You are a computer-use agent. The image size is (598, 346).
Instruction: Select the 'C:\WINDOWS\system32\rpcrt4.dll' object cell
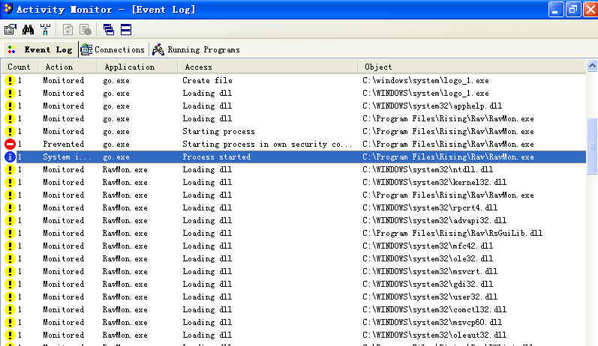(x=430, y=208)
